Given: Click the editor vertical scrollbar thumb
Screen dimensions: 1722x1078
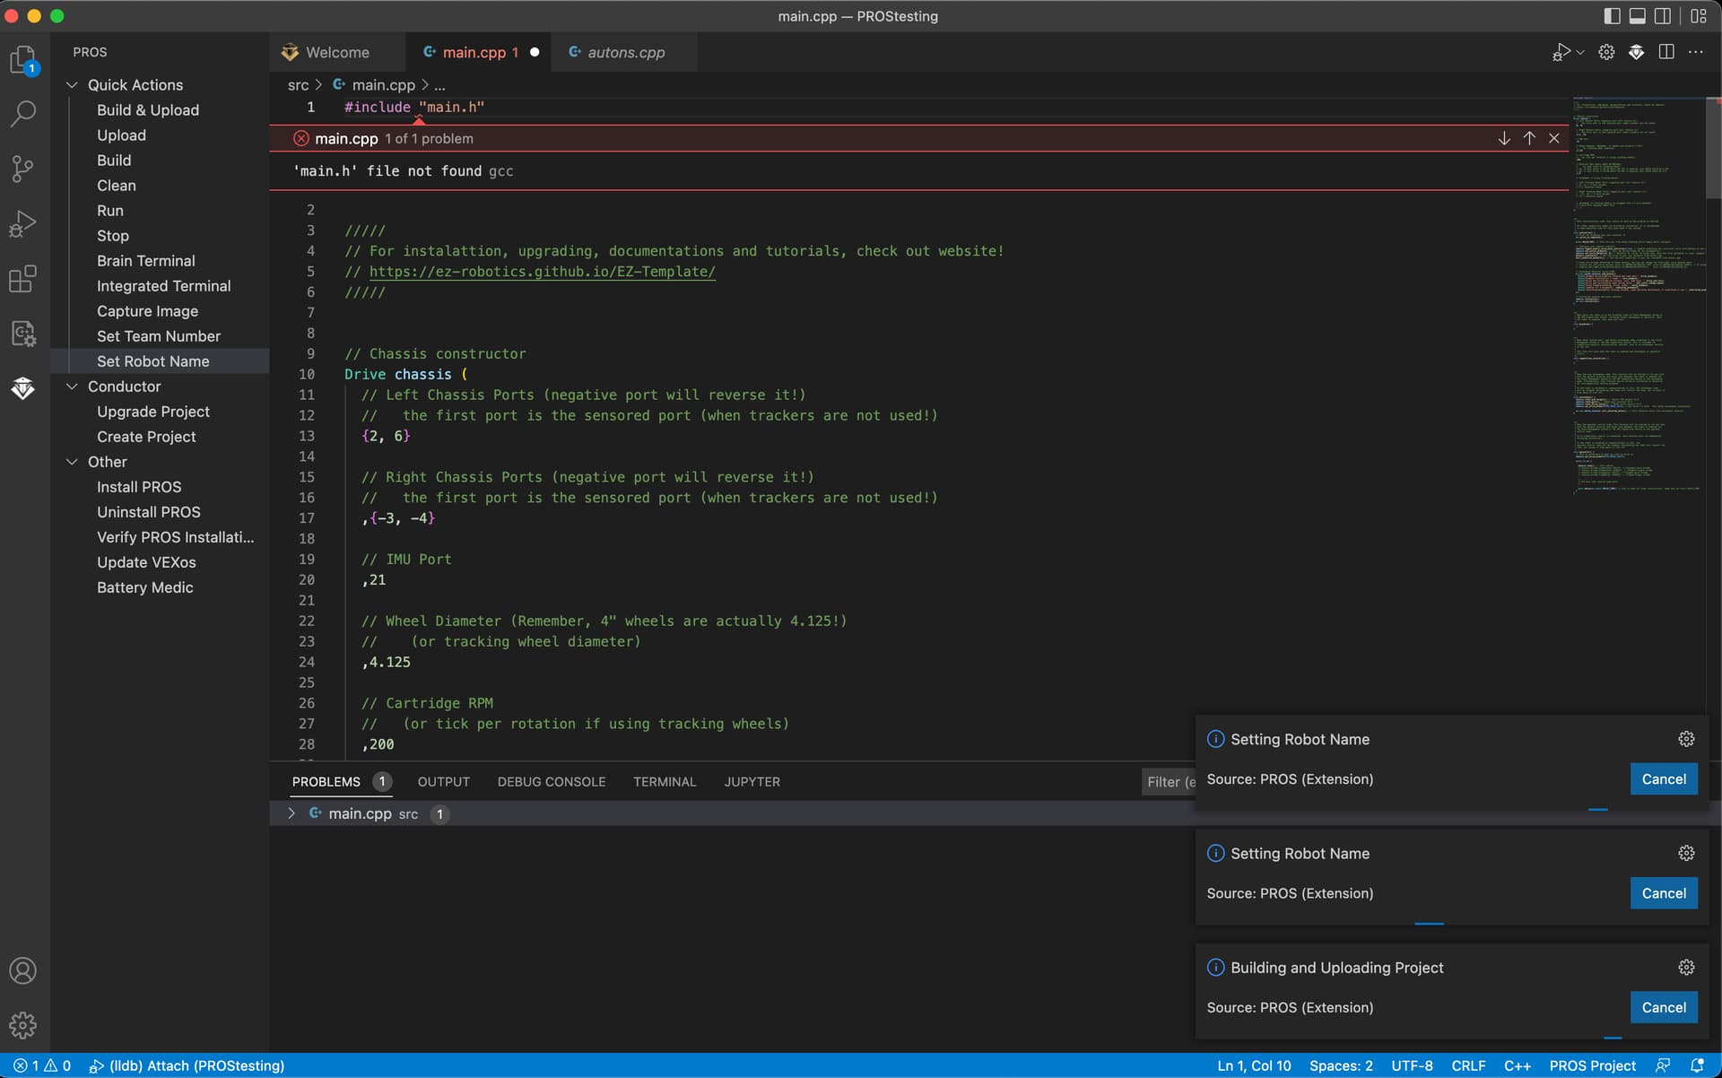Looking at the screenshot, I should click(x=1713, y=148).
